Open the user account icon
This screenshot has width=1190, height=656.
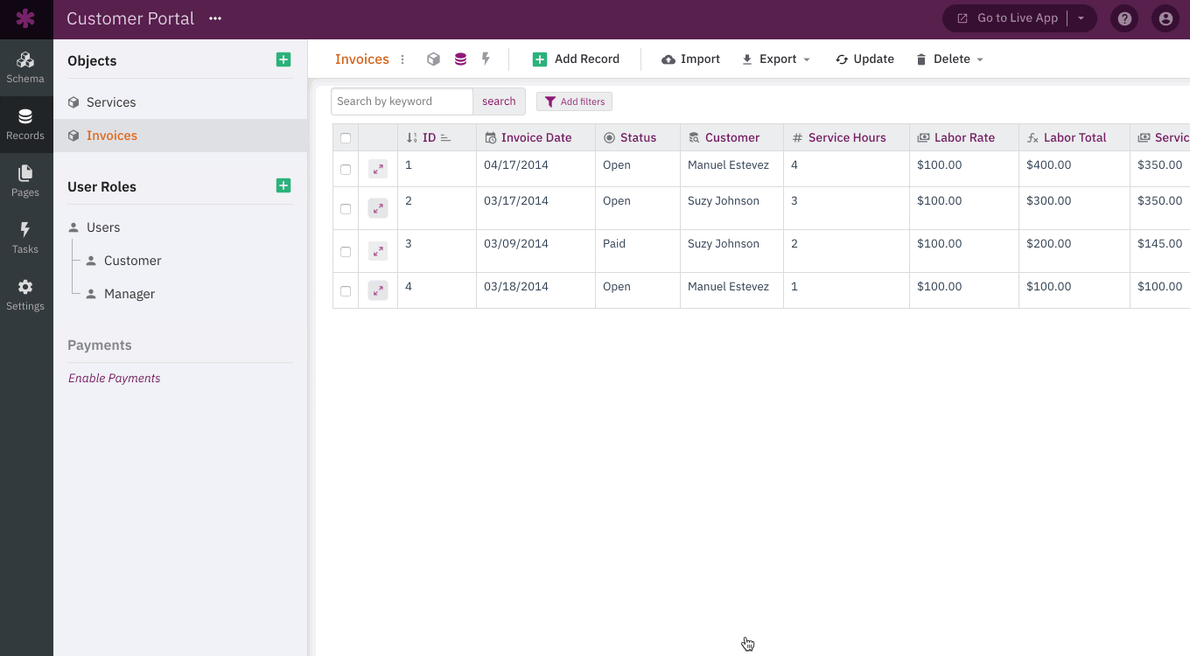point(1165,18)
